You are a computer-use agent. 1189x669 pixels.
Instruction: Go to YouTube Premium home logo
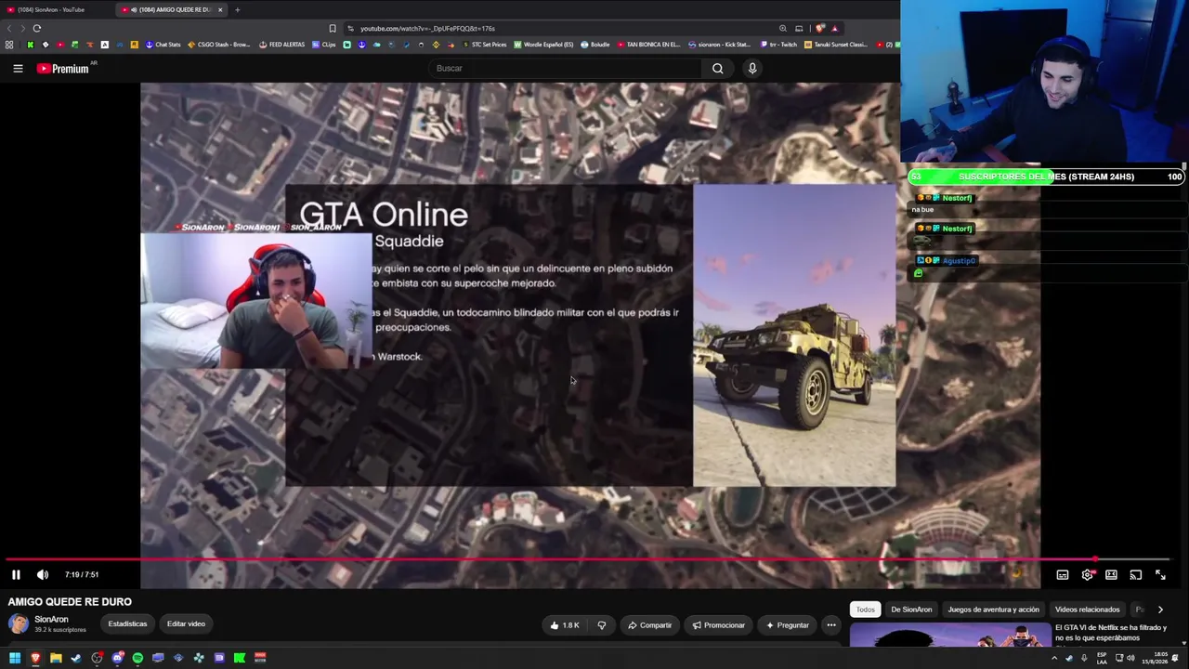pyautogui.click(x=63, y=68)
